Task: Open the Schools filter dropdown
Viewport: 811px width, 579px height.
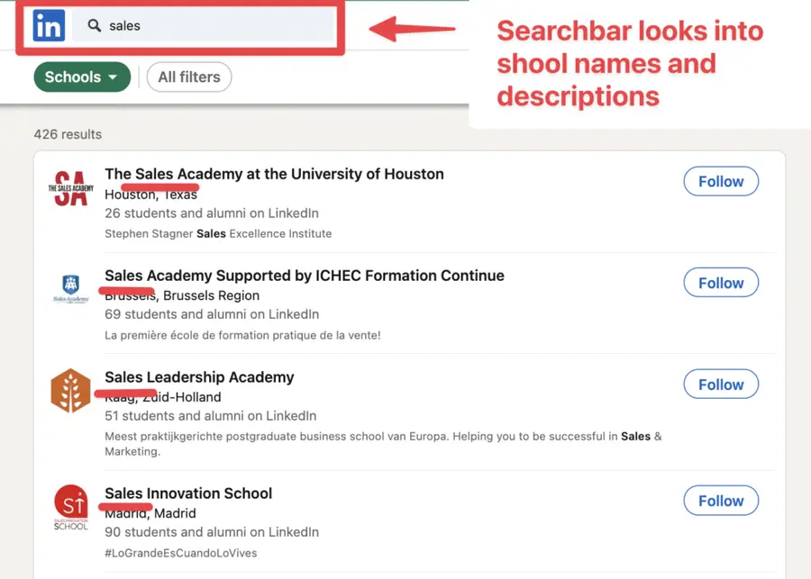Action: (x=81, y=77)
